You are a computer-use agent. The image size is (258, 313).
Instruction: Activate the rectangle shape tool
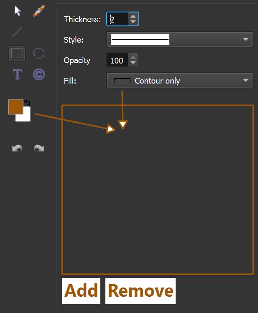pyautogui.click(x=17, y=53)
